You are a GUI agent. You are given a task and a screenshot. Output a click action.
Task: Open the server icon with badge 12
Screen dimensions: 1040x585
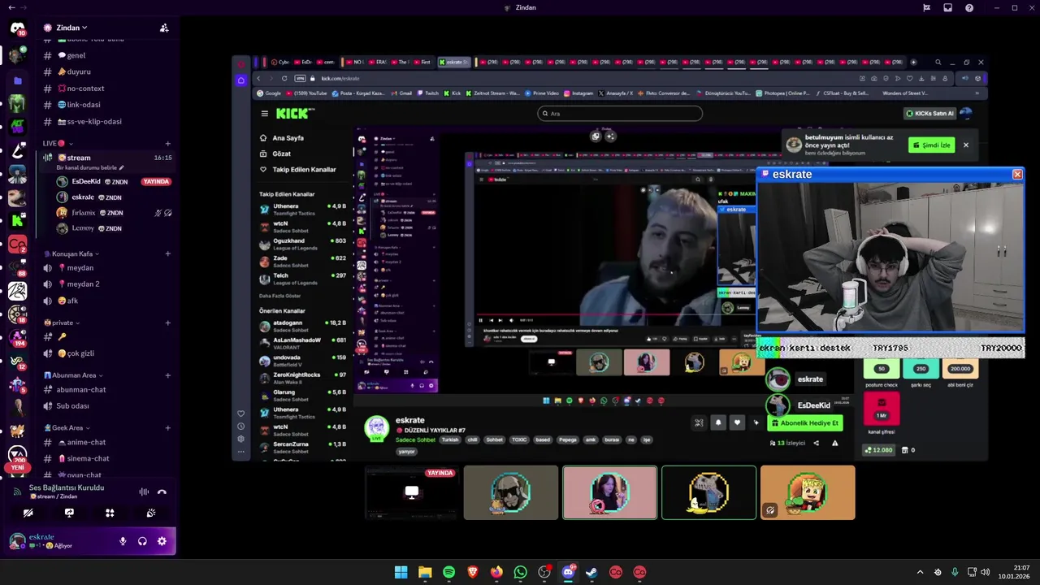[x=17, y=362]
